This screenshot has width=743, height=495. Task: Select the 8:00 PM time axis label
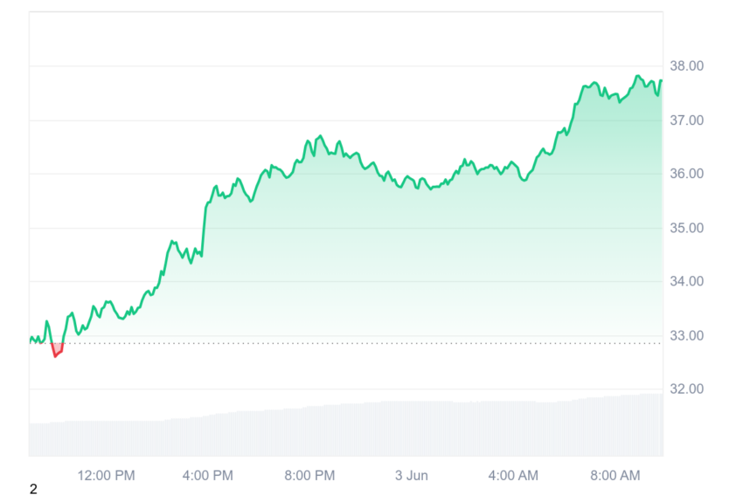coord(309,475)
